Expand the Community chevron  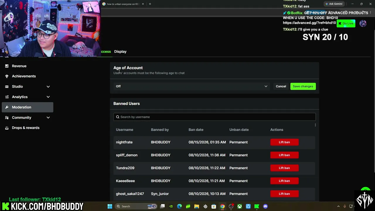pyautogui.click(x=48, y=118)
